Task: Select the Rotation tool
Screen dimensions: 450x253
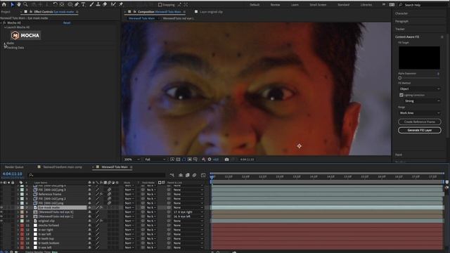Action: click(x=55, y=4)
